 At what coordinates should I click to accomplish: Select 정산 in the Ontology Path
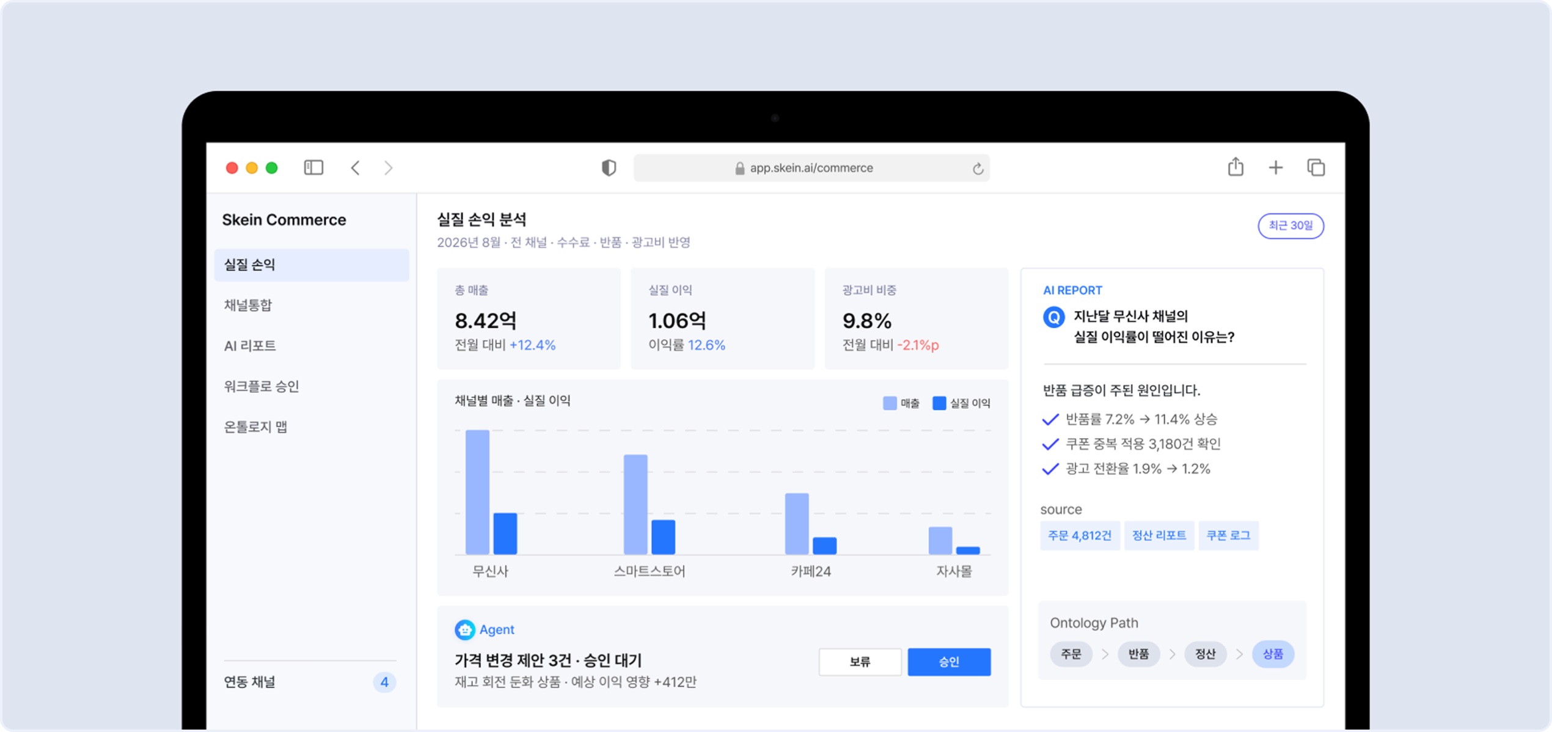[1206, 654]
